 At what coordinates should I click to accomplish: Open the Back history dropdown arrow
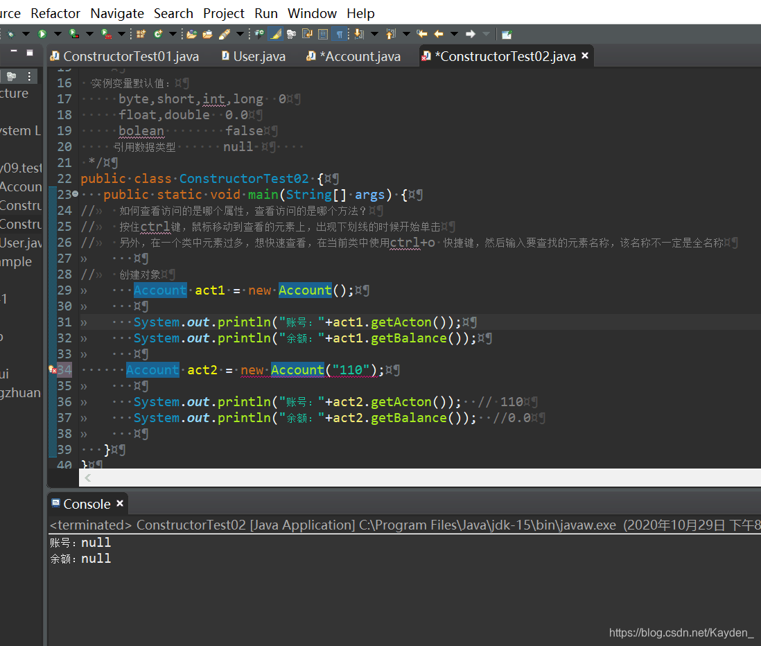tap(454, 34)
